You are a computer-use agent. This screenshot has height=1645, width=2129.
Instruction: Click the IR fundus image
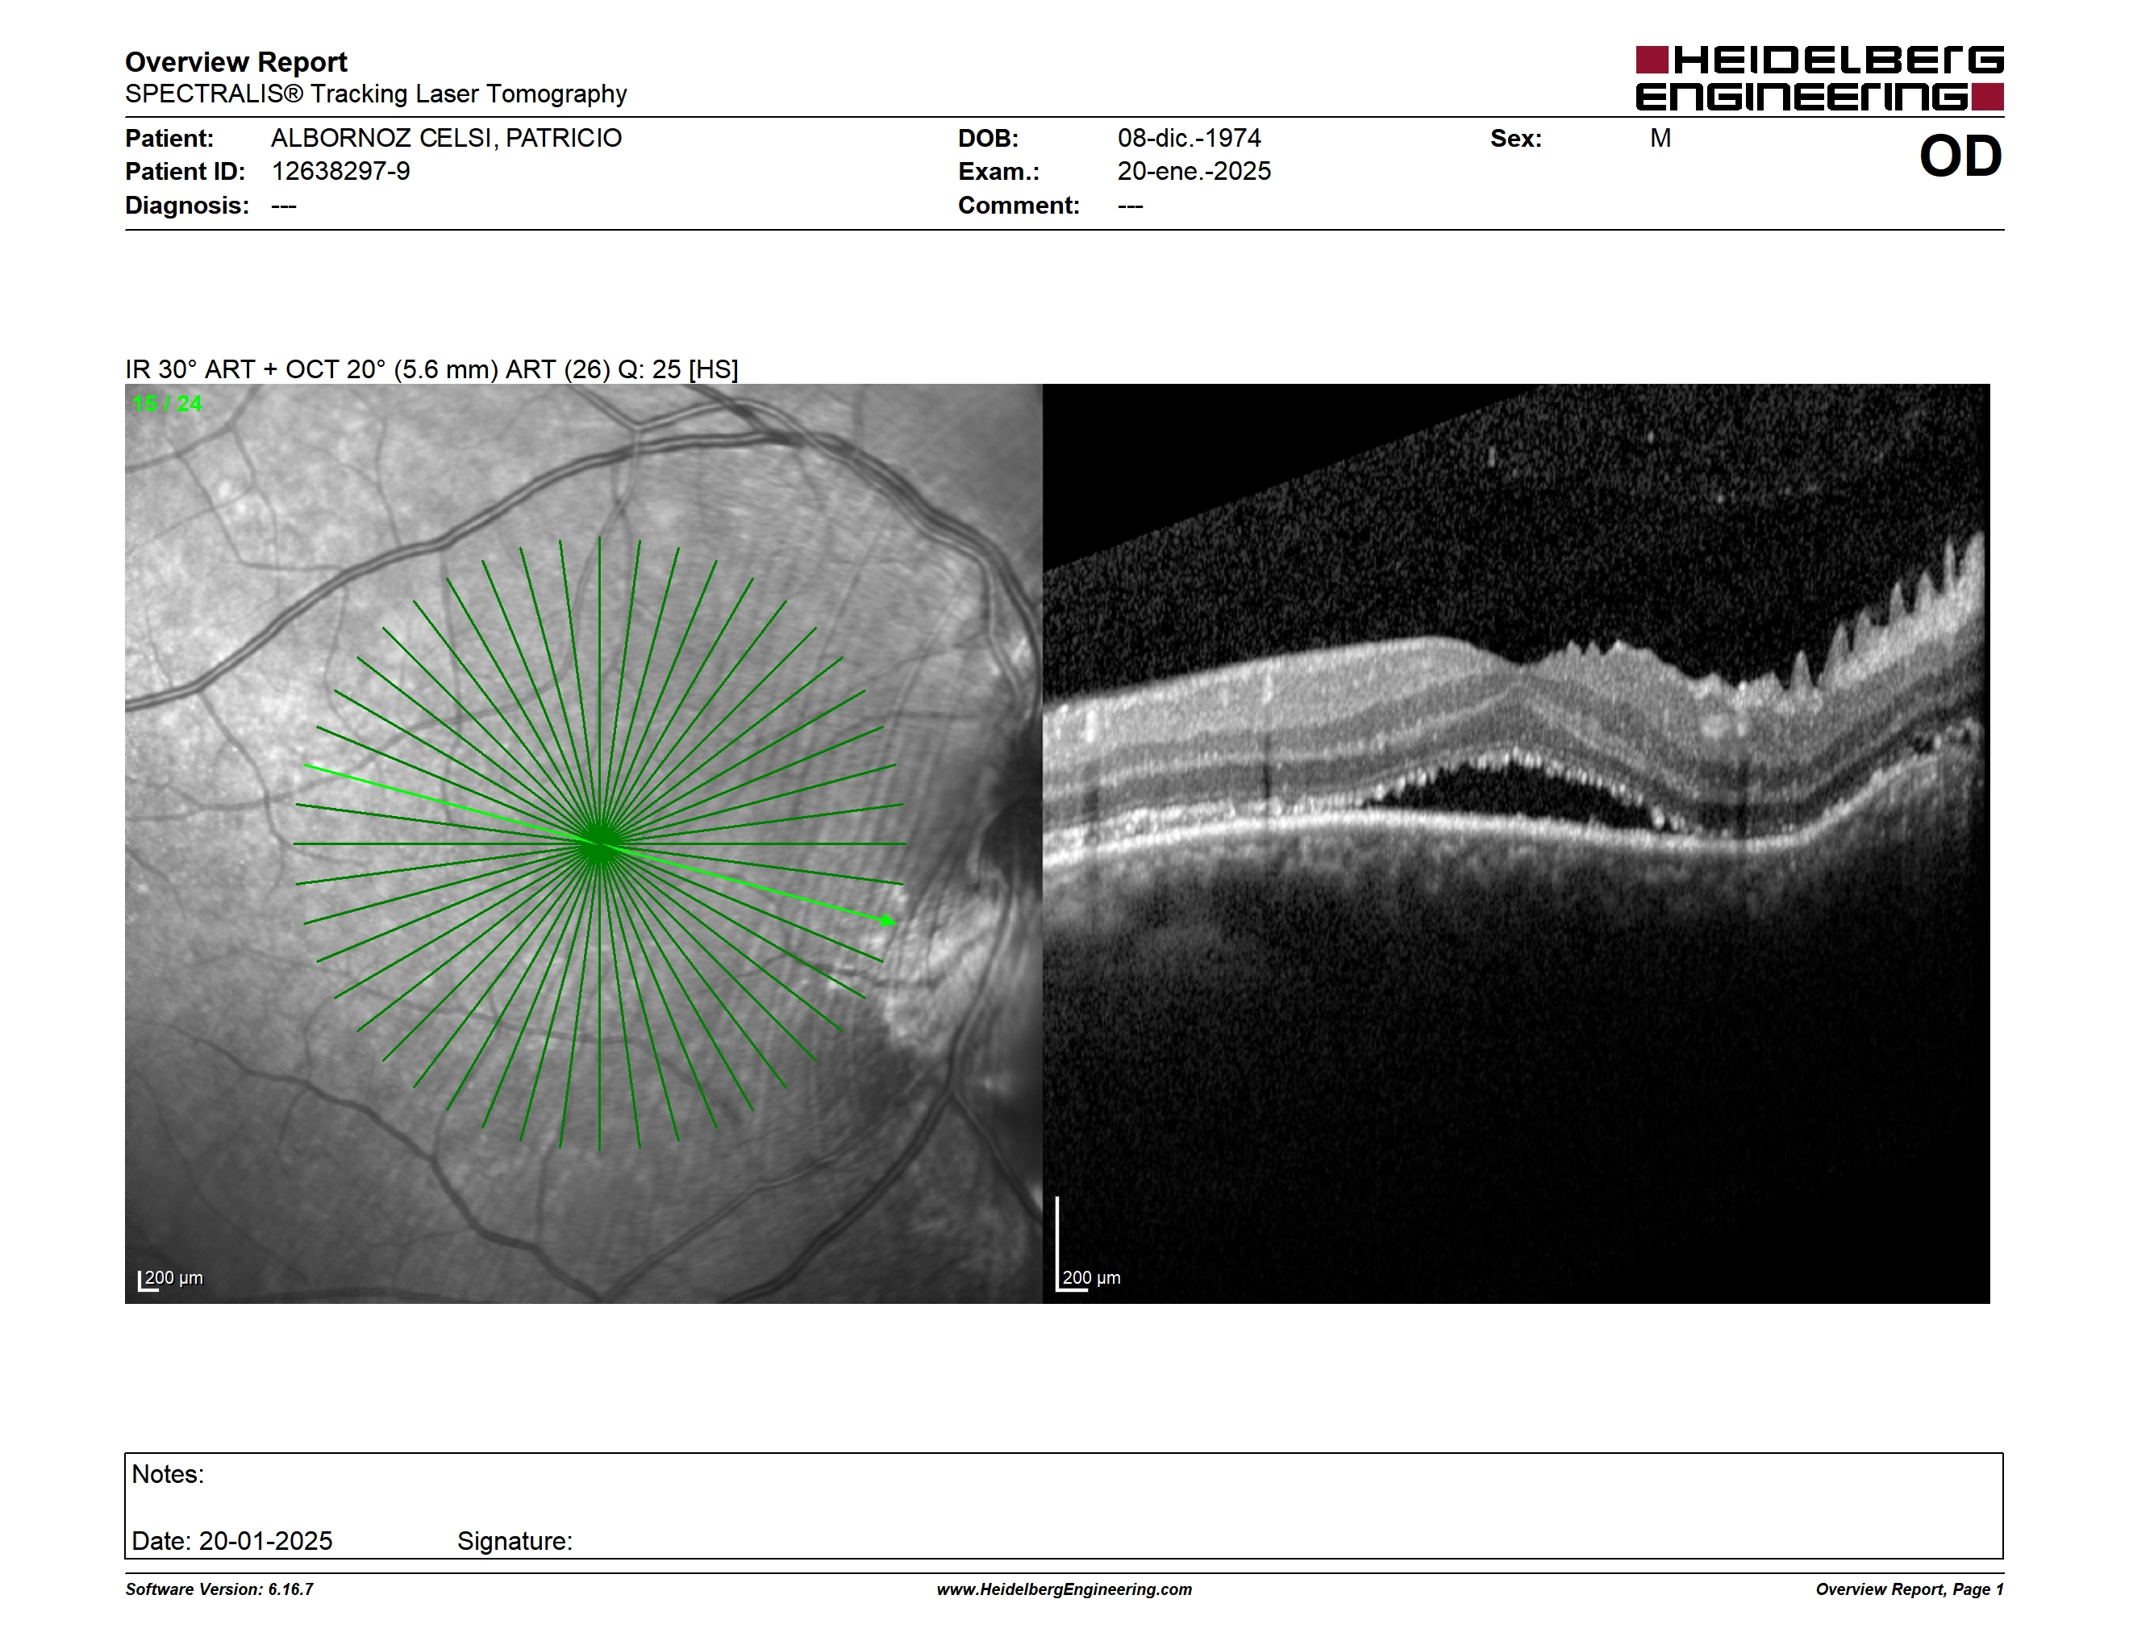(x=583, y=843)
